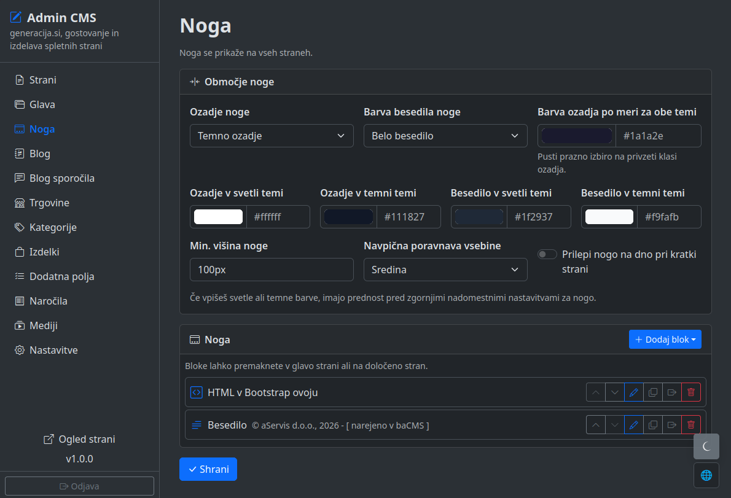Open Blog sporočila in the sidebar

(x=79, y=178)
